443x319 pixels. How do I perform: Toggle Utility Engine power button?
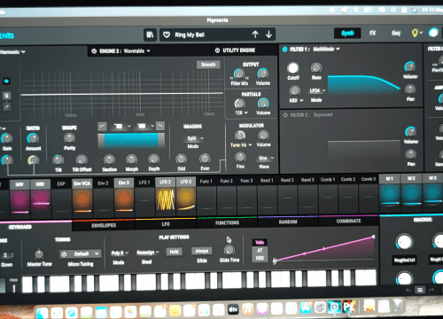(x=217, y=51)
